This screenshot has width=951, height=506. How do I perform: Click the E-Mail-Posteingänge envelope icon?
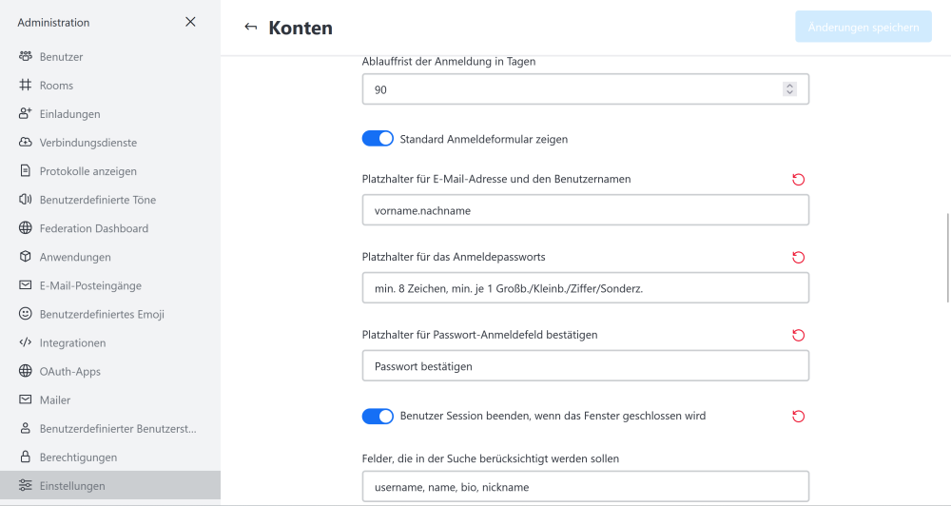(x=25, y=284)
